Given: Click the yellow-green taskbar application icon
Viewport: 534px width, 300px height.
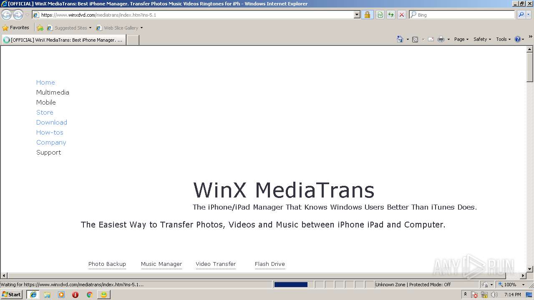Looking at the screenshot, I should click(x=103, y=295).
